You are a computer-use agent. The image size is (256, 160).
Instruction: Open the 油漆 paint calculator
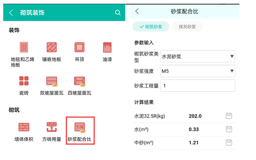(108, 48)
